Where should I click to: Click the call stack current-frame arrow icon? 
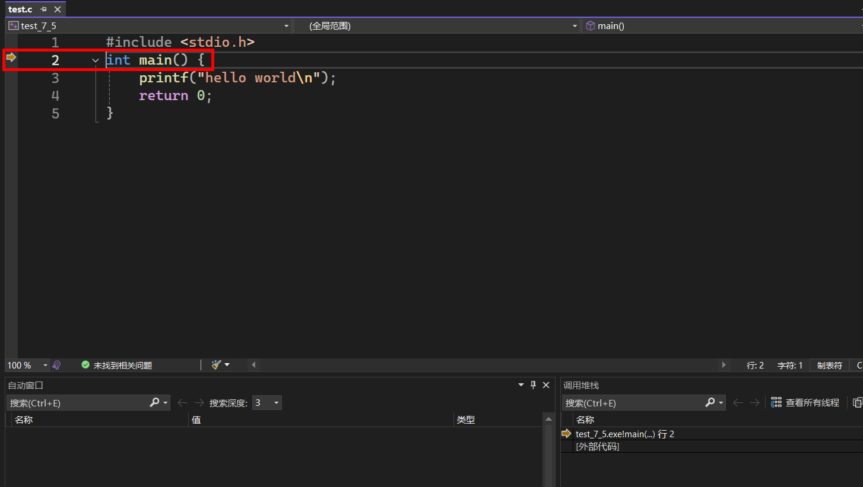[566, 434]
